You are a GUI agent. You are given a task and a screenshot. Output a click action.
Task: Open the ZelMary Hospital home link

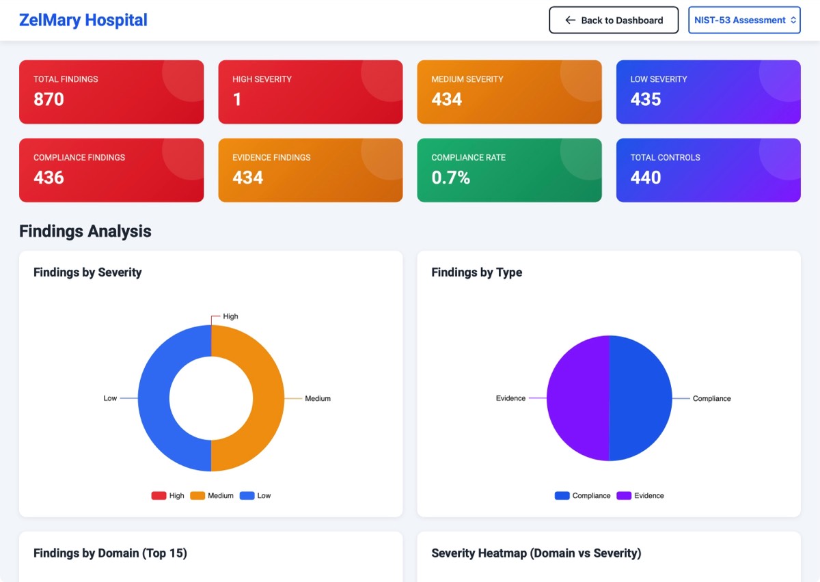coord(83,20)
